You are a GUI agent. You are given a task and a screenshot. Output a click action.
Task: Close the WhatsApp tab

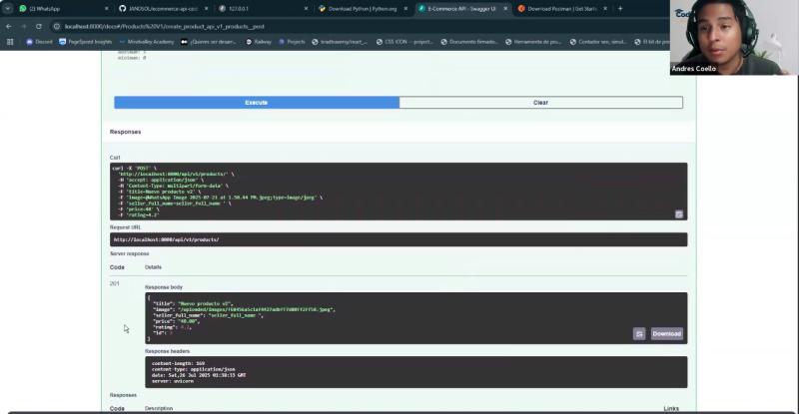(x=106, y=9)
